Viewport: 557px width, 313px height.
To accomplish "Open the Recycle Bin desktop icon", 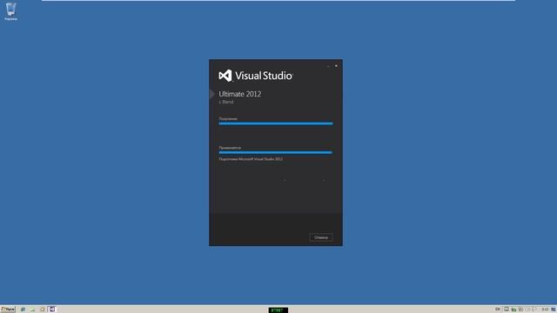I will (10, 11).
